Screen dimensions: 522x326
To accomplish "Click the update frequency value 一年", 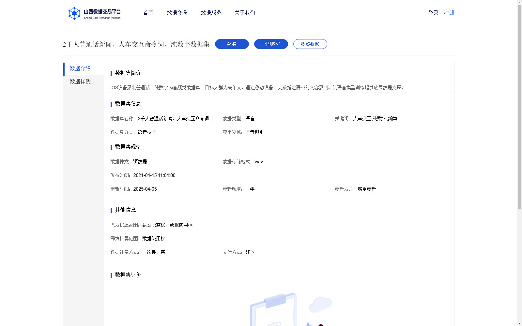I will point(250,189).
